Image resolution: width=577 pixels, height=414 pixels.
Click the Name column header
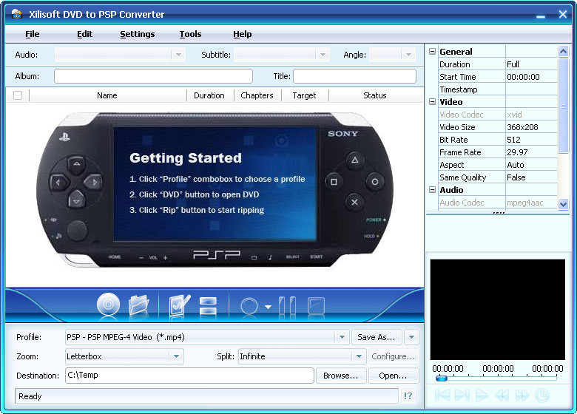[107, 95]
